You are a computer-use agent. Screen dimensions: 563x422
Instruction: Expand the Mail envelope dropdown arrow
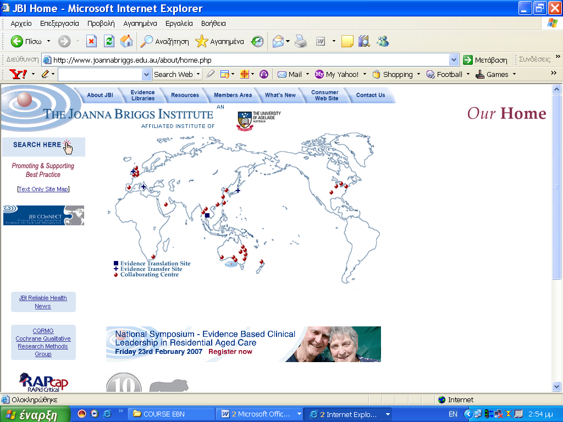pyautogui.click(x=288, y=41)
